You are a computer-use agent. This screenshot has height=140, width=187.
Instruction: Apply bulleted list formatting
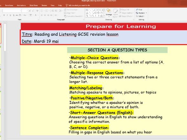click(x=42, y=11)
